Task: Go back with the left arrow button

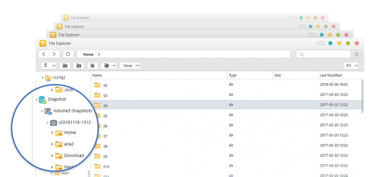Action: 44,54
